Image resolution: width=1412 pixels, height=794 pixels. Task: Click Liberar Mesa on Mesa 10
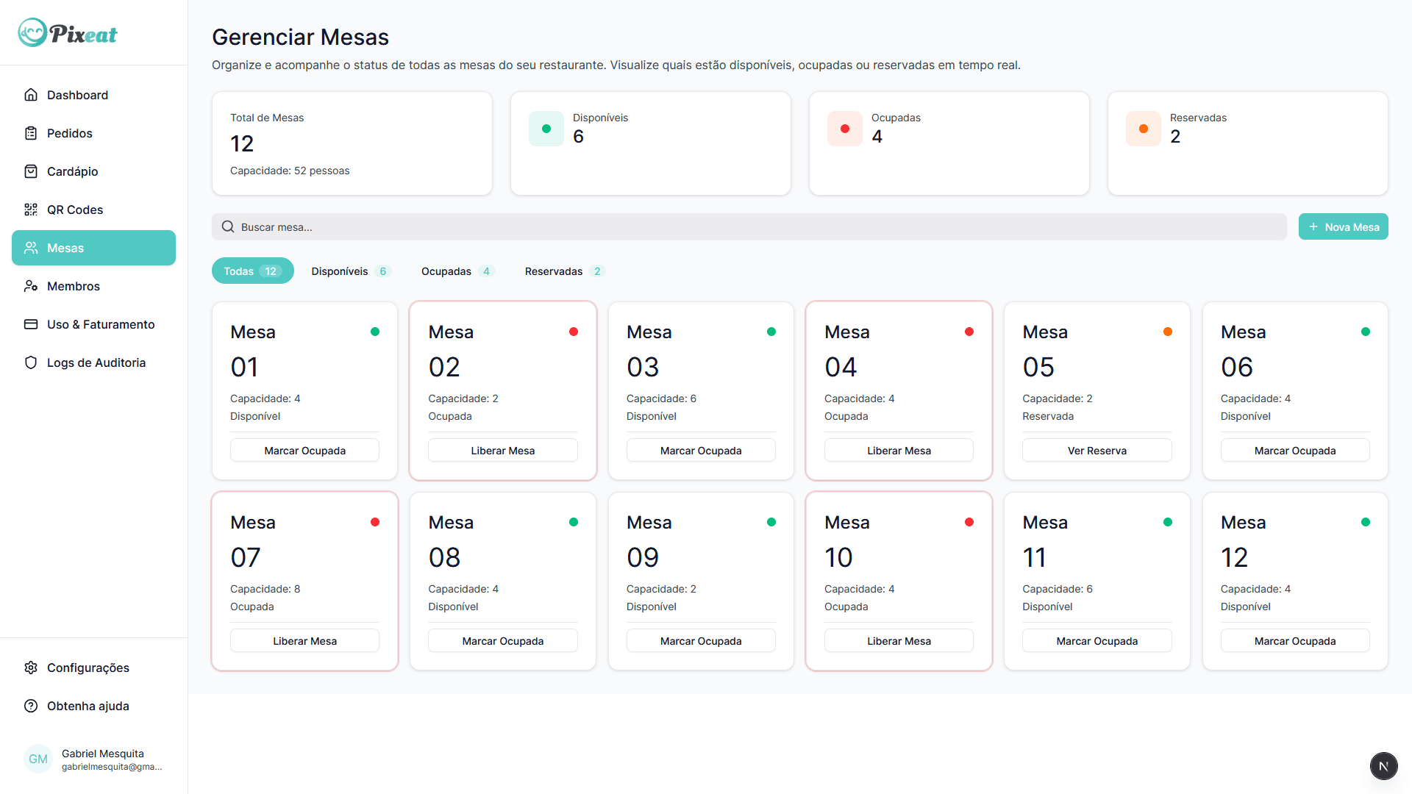(899, 641)
